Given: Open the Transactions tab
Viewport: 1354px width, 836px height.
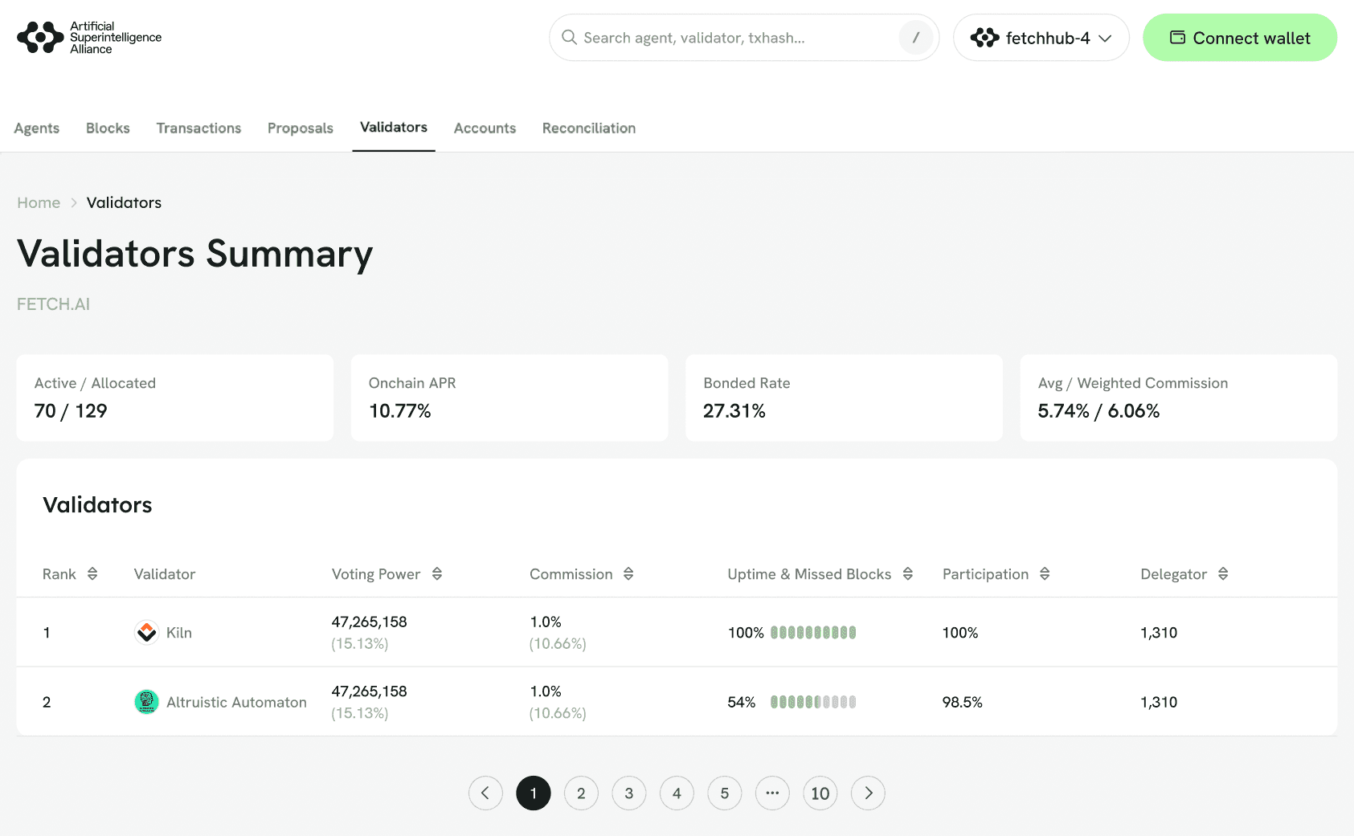Looking at the screenshot, I should click(x=198, y=128).
